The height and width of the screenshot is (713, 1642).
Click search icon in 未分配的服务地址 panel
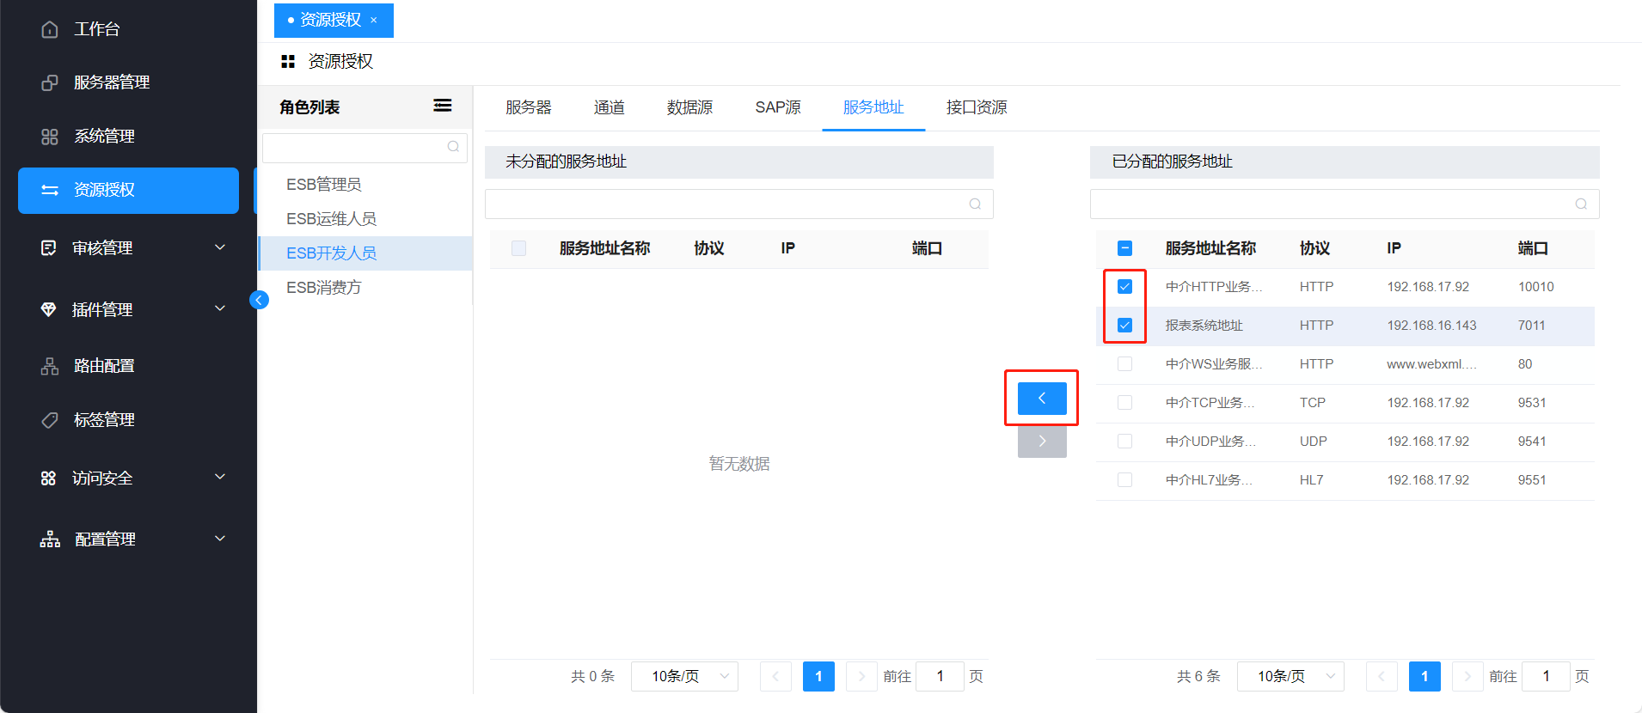click(975, 204)
